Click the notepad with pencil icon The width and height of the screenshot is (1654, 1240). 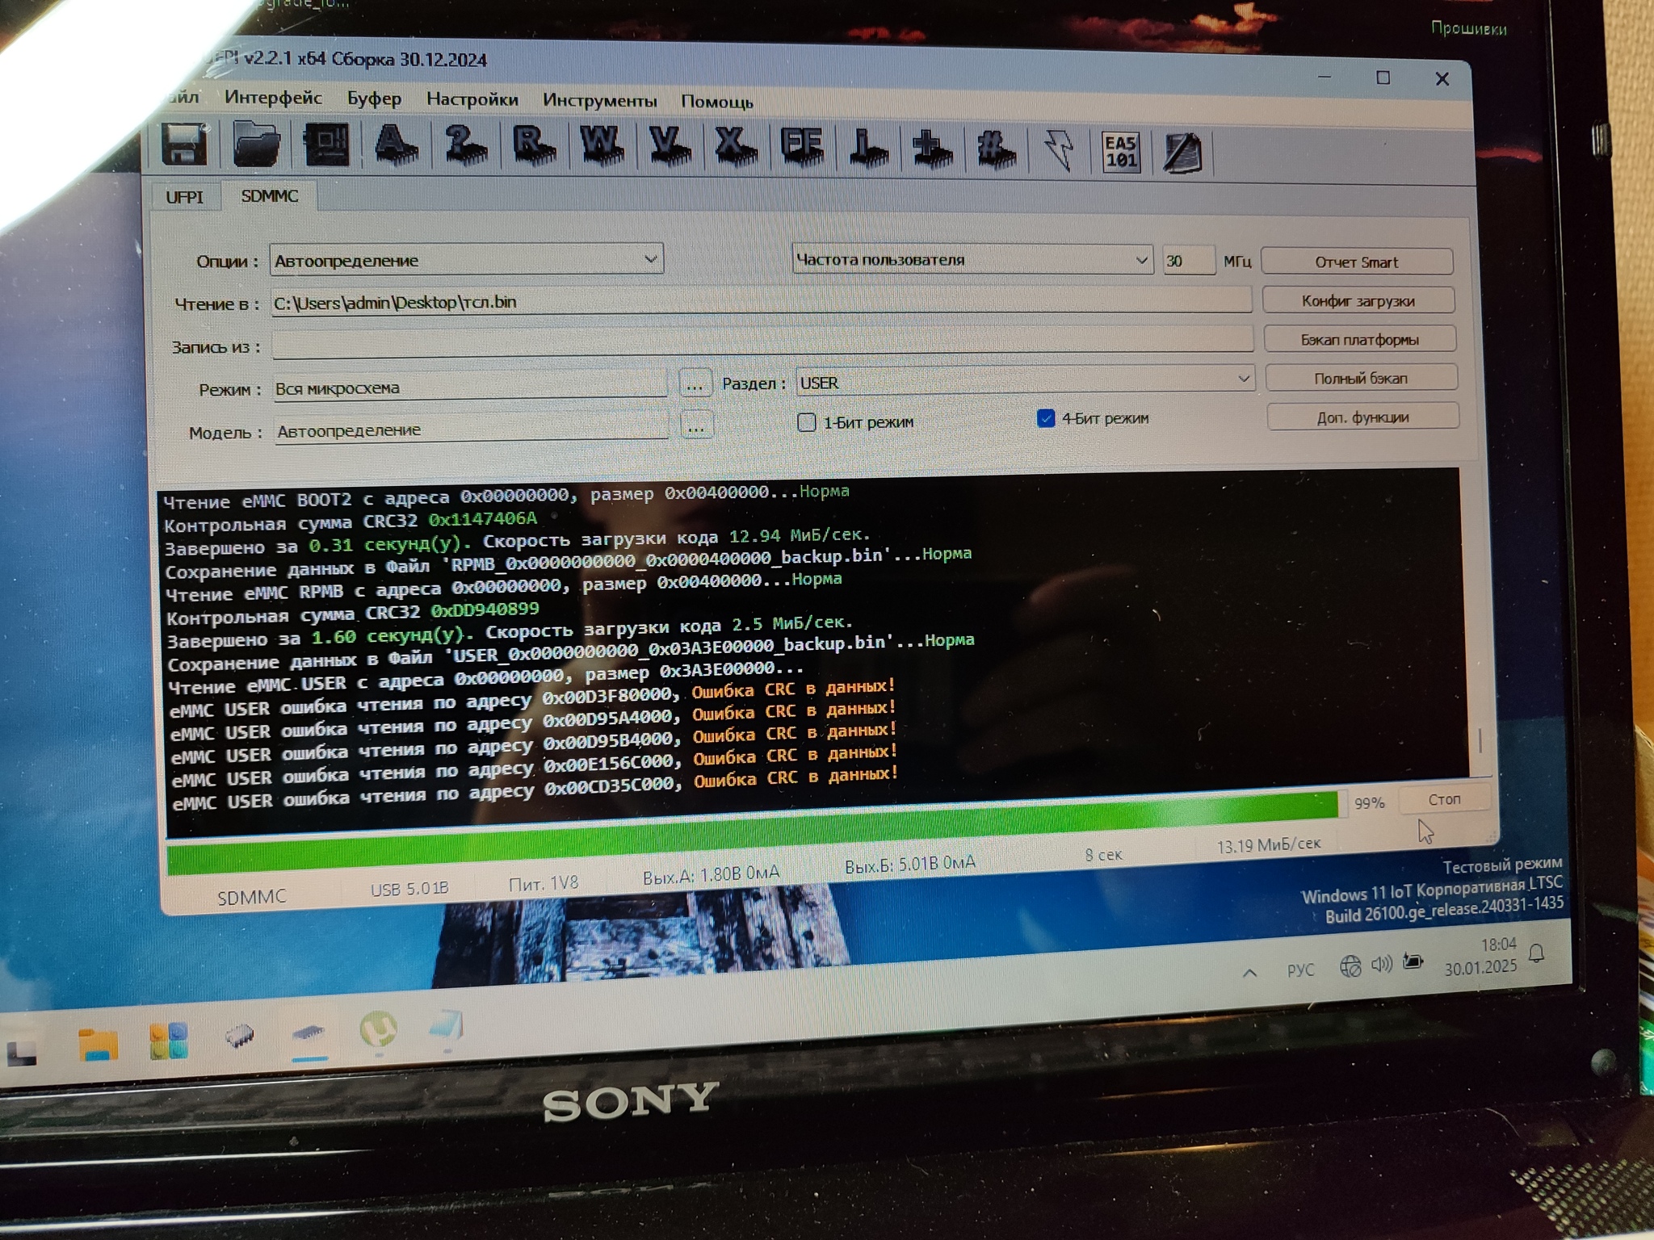pos(1182,152)
